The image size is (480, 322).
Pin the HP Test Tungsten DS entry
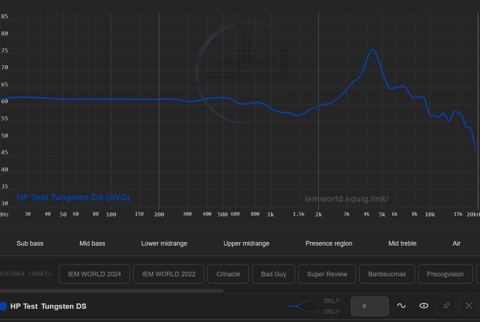pos(446,306)
